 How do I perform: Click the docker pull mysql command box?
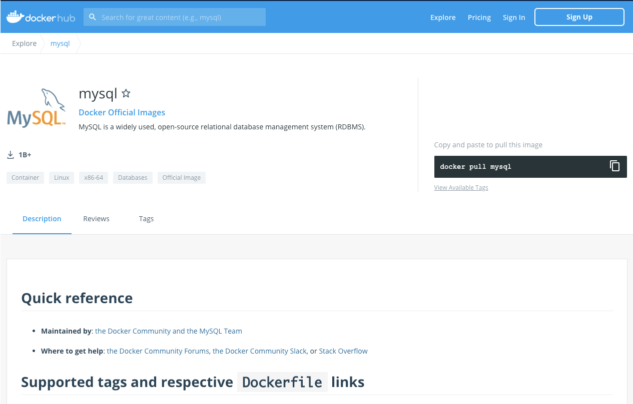[x=530, y=167]
